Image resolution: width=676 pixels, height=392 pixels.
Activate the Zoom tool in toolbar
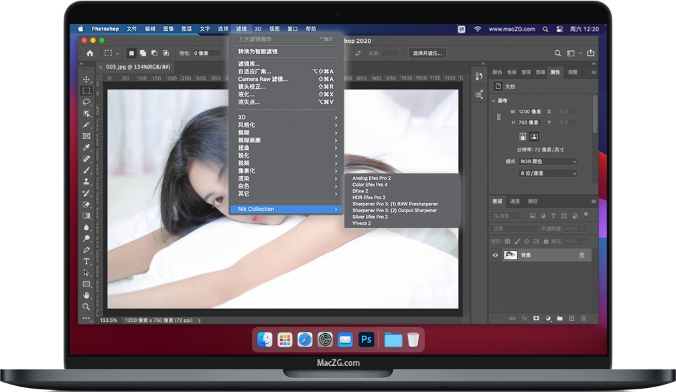tap(86, 306)
